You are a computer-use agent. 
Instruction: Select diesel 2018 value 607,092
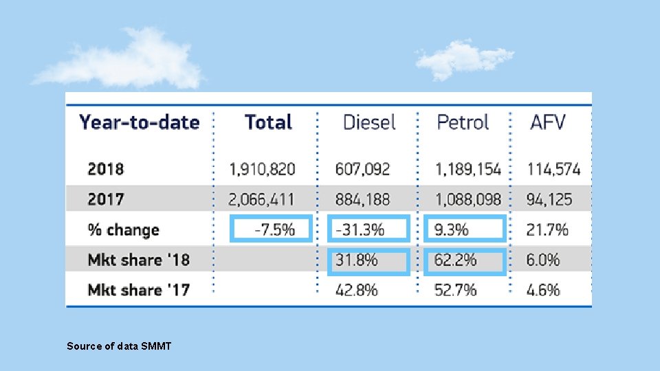click(362, 170)
